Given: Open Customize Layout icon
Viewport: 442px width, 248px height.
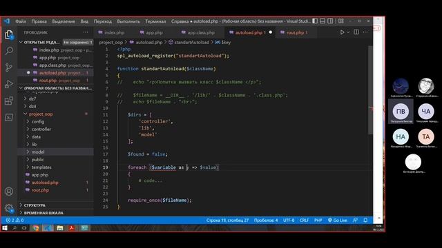Looking at the screenshot, I should pyautogui.click(x=341, y=21).
